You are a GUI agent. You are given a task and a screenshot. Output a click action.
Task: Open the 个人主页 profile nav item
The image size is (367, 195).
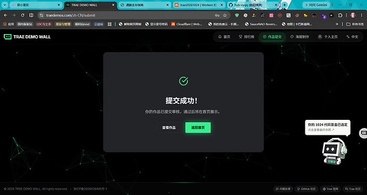[328, 37]
